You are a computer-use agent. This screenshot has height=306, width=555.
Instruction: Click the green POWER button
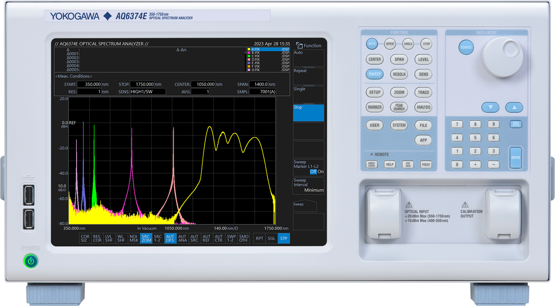point(31,261)
